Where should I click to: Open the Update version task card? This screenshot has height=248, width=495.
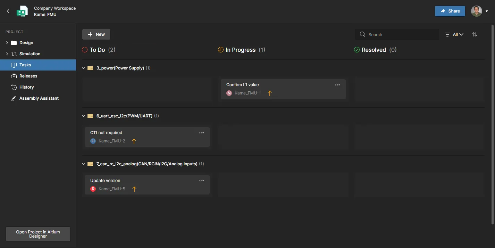pyautogui.click(x=147, y=185)
